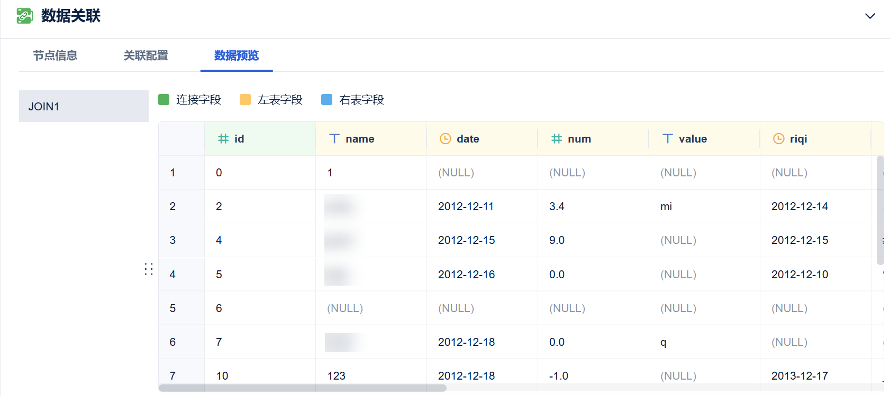Click the num column header label

579,139
